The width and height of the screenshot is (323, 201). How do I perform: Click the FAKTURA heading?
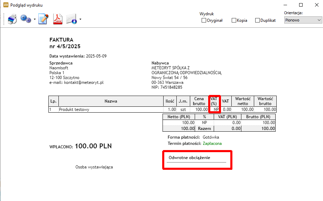(x=62, y=40)
